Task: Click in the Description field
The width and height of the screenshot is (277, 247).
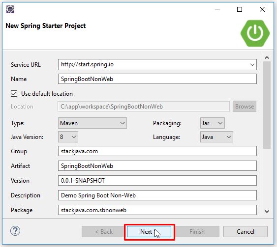Action: pos(157,195)
